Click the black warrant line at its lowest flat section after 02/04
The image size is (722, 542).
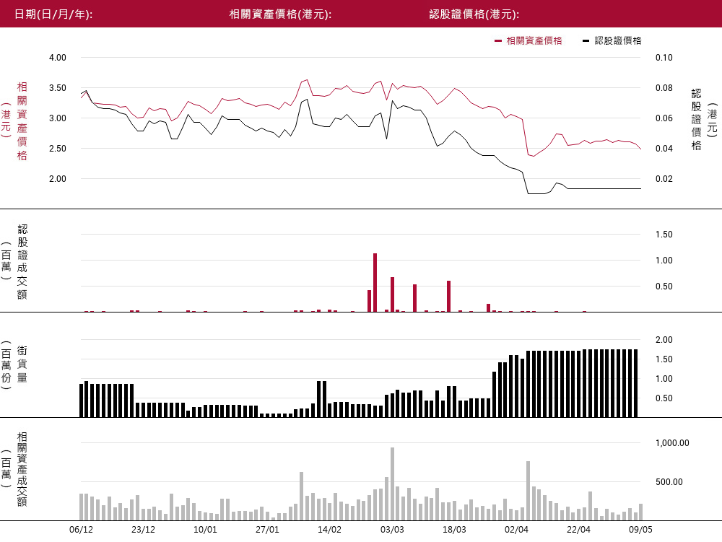536,193
